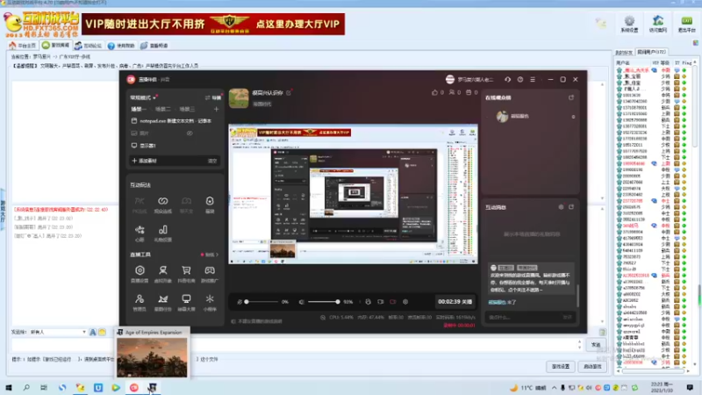Click the clear sources button
This screenshot has width=702, height=395.
tap(212, 161)
